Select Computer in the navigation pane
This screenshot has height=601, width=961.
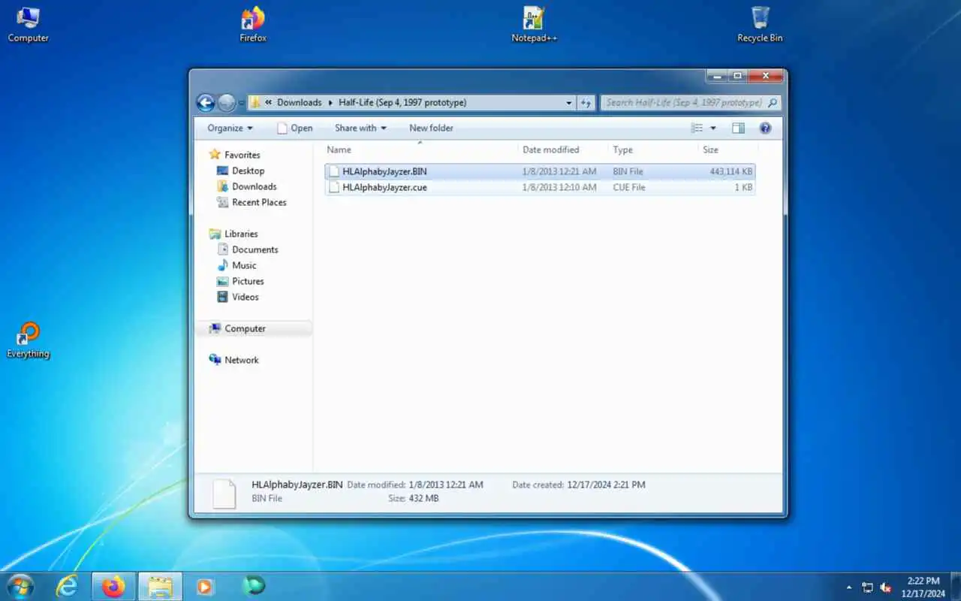pos(245,328)
